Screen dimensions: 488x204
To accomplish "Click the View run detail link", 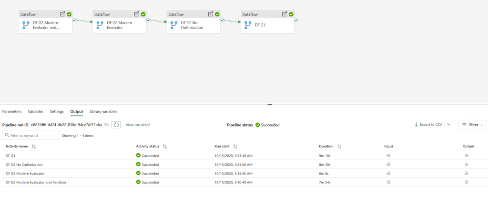I will point(138,125).
